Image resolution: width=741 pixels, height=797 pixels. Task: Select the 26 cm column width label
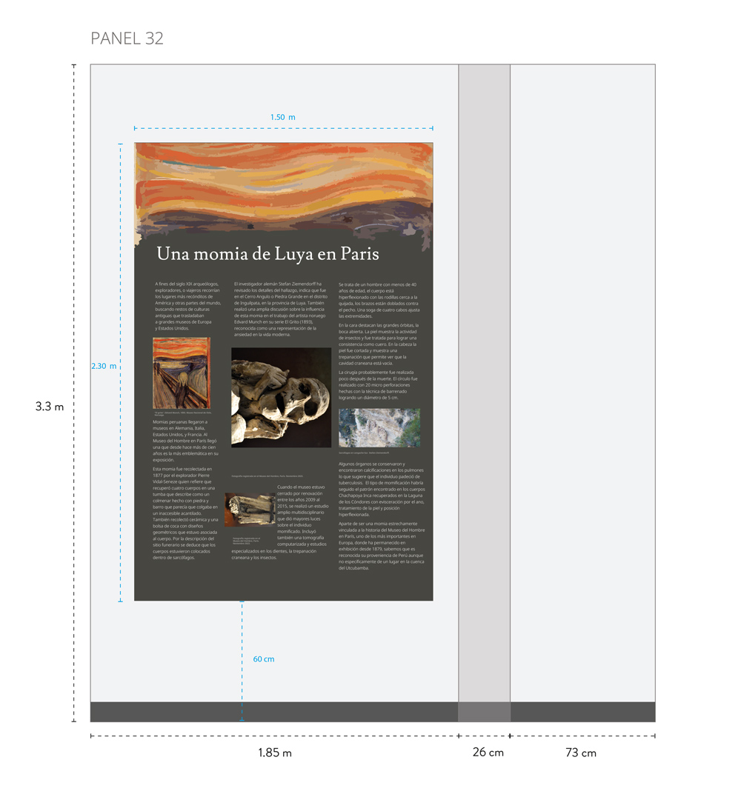click(x=488, y=753)
